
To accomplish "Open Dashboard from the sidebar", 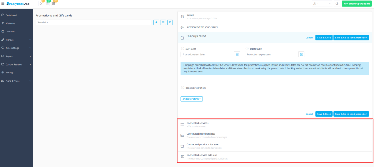I will click(11, 15).
